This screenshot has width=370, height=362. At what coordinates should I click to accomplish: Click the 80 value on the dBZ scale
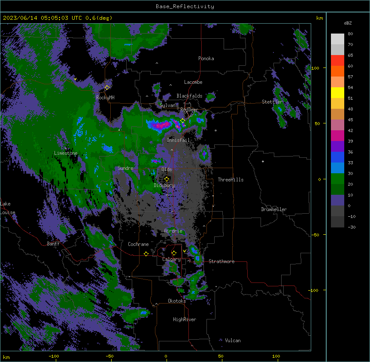tap(350, 34)
